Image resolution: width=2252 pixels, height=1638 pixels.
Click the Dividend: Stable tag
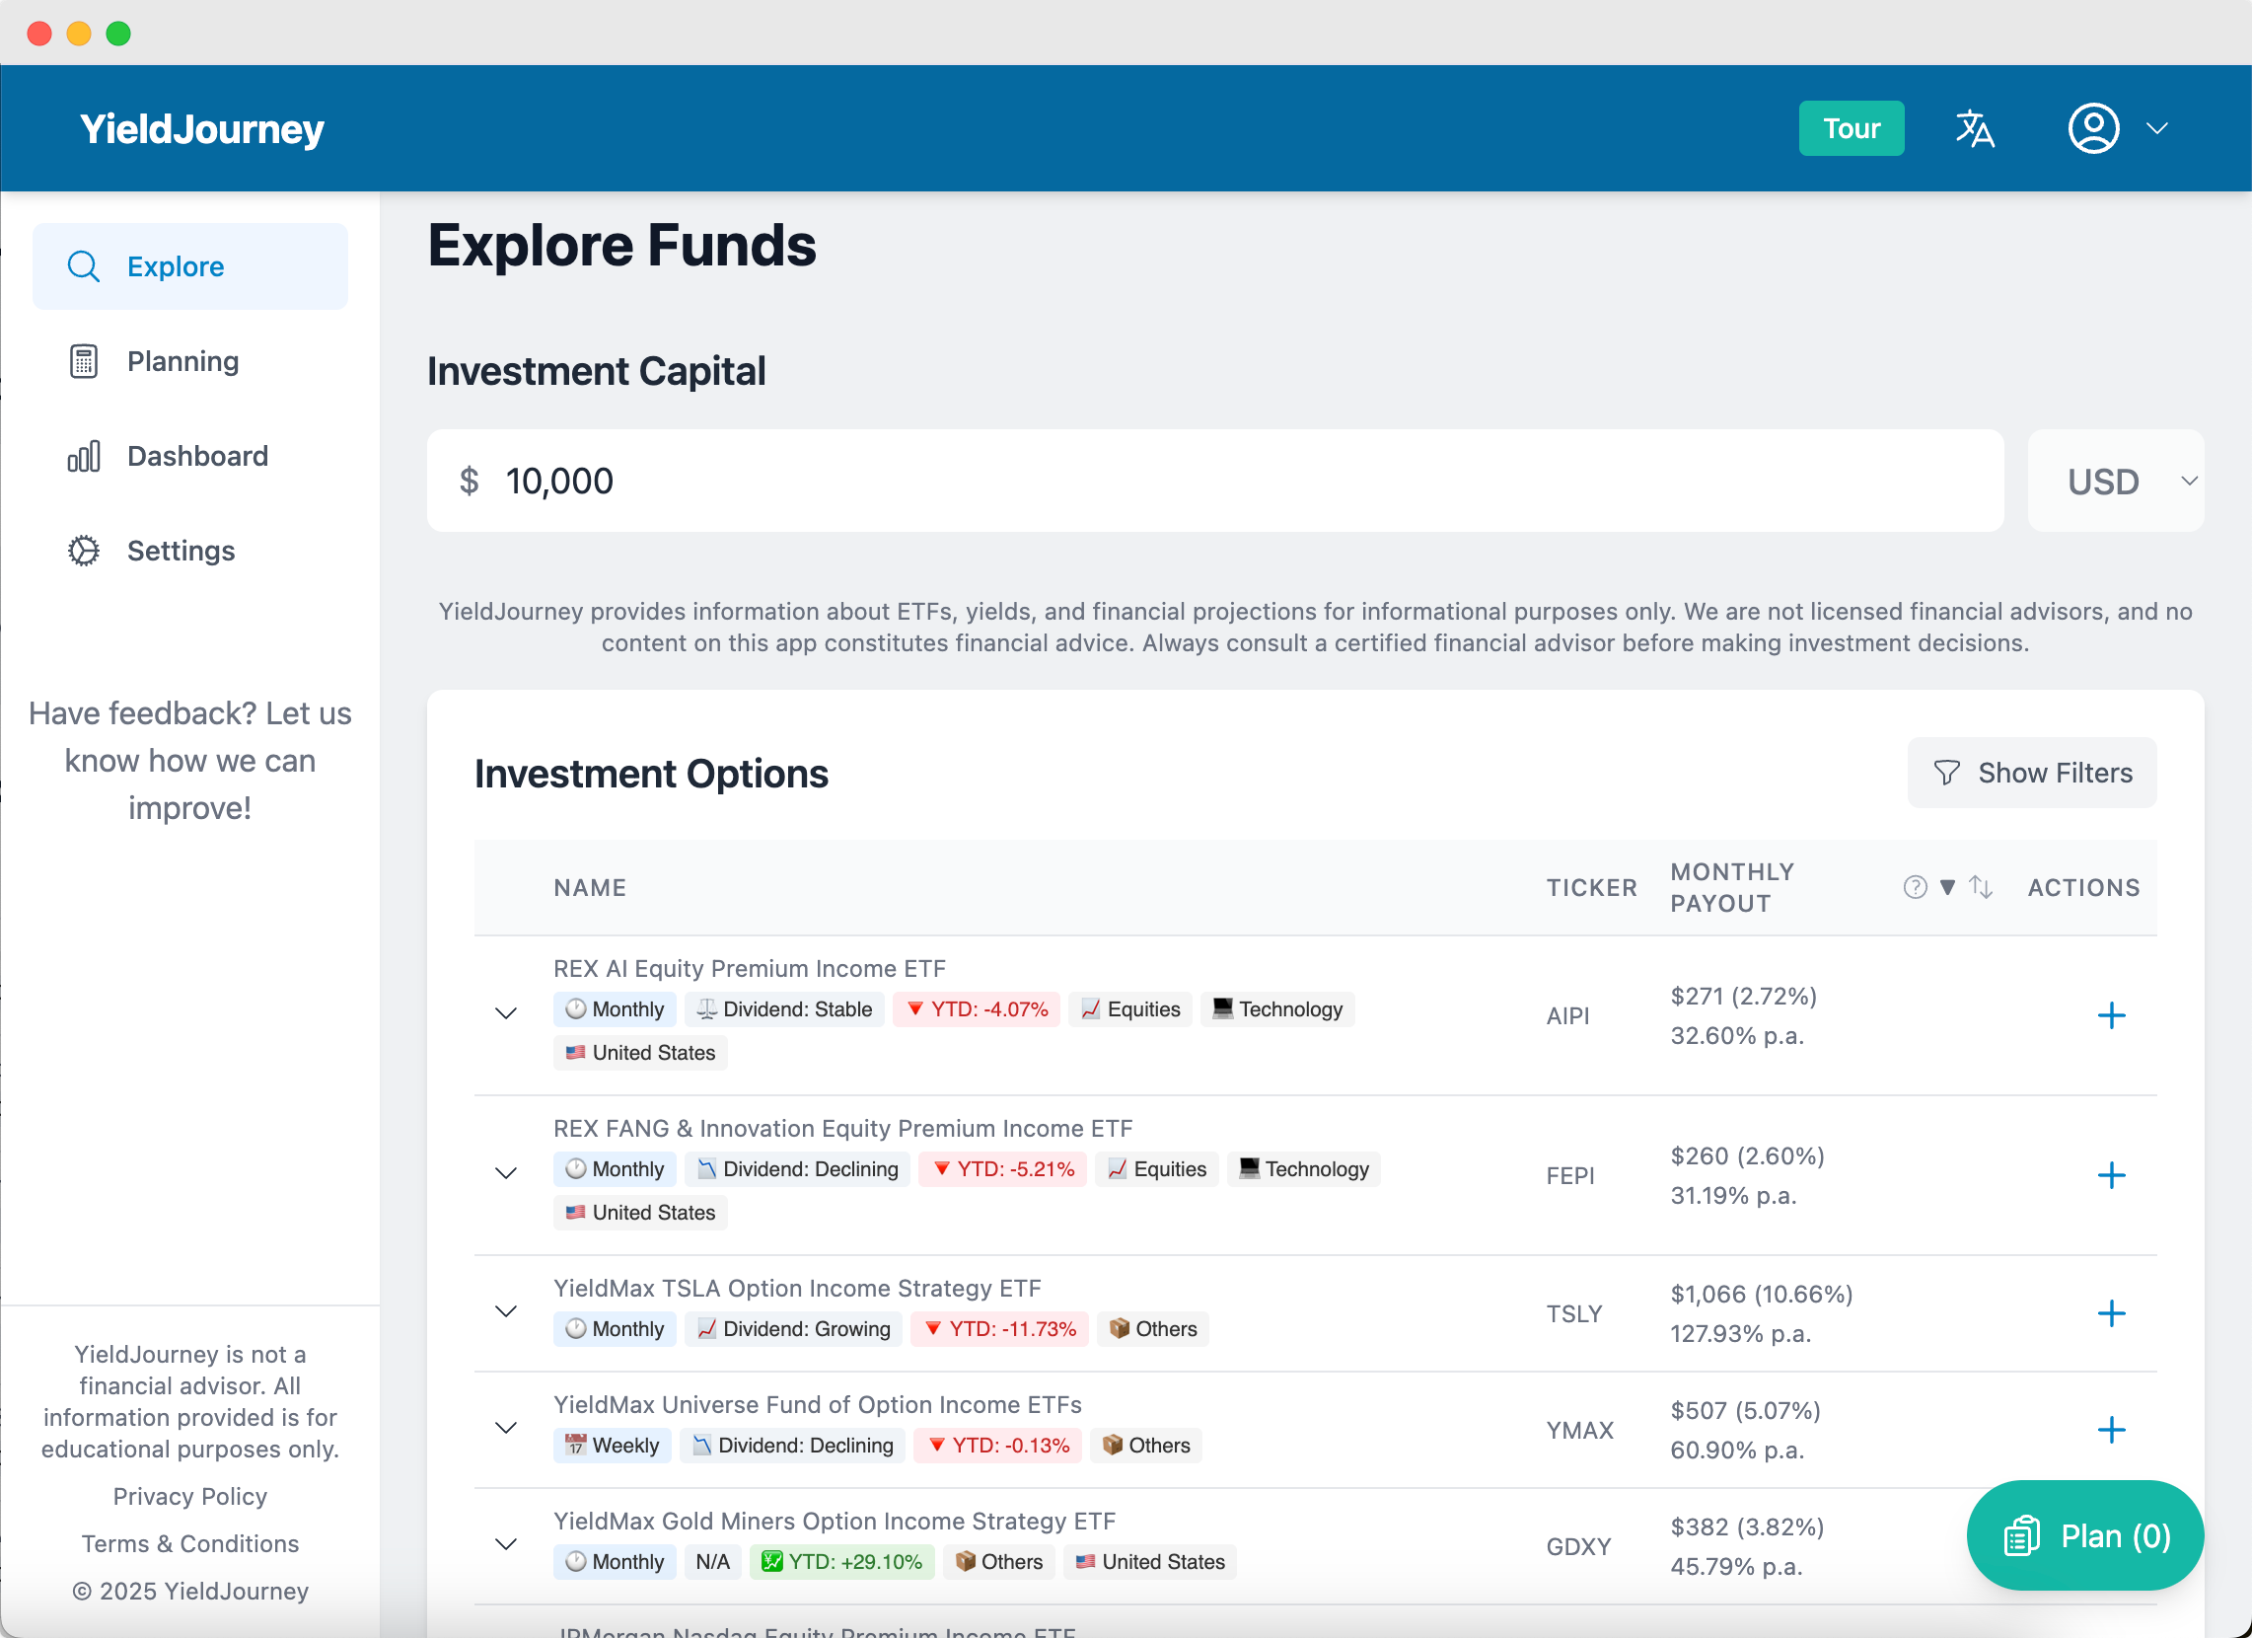click(784, 1009)
